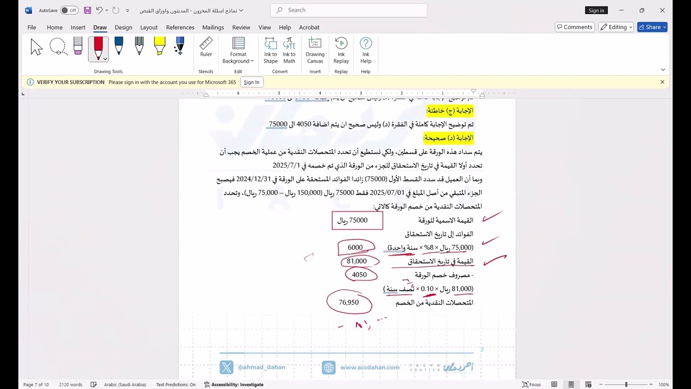This screenshot has width=691, height=389.
Task: Switch to Read Mode view
Action: click(554, 385)
